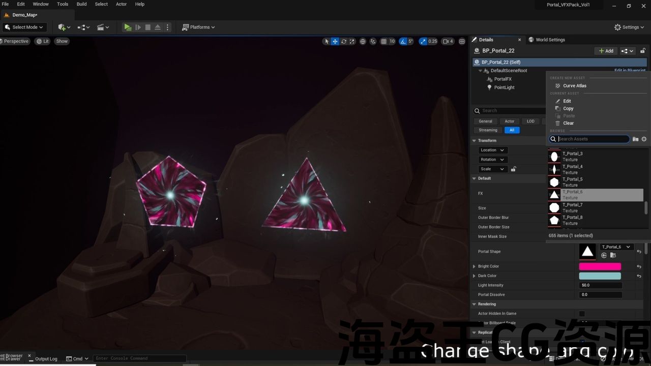This screenshot has height=366, width=651.
Task: Open the Select Mode dropdown
Action: (24, 27)
